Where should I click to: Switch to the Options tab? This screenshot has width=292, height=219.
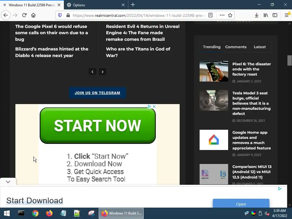pos(96,5)
